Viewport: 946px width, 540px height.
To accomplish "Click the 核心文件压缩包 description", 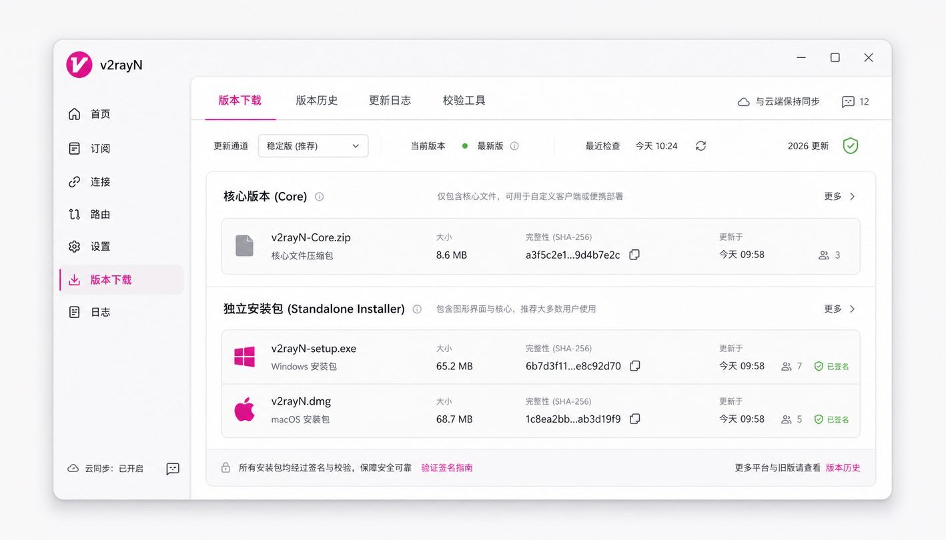I will pyautogui.click(x=302, y=255).
